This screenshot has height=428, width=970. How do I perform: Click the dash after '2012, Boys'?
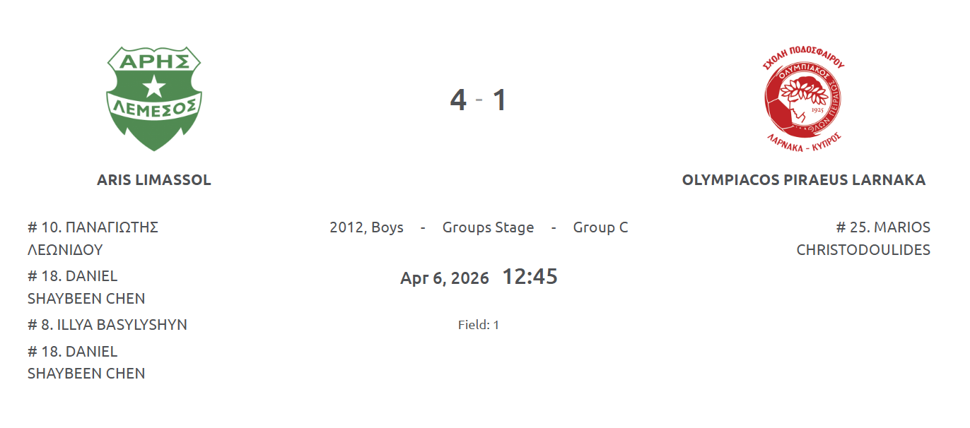[423, 227]
